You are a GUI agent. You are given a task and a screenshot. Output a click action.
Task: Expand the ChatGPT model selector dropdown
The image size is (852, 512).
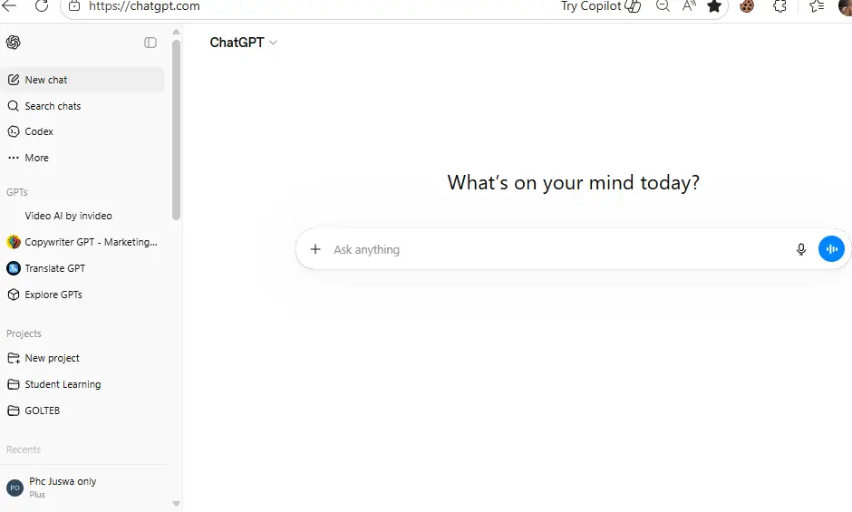pos(244,43)
